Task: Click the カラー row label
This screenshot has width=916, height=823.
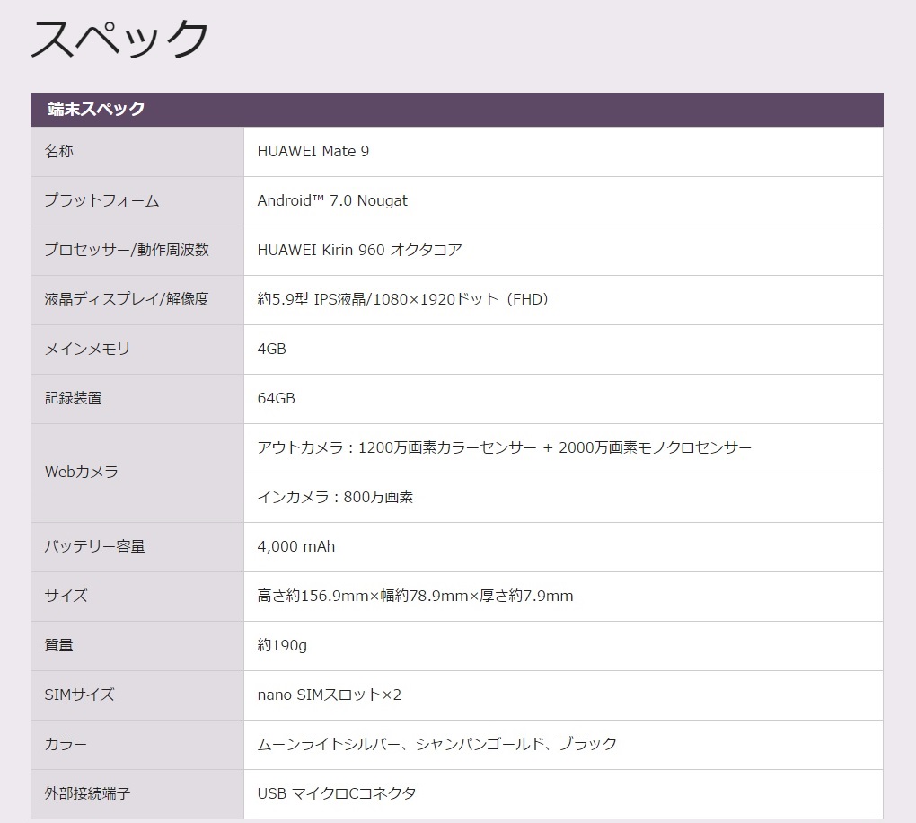Action: click(66, 744)
